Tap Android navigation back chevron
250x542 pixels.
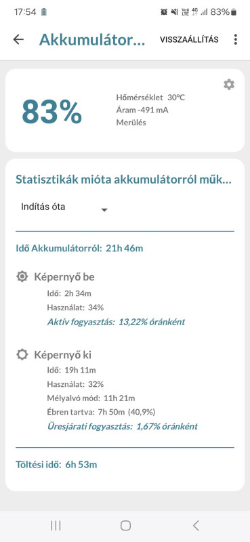point(196,526)
